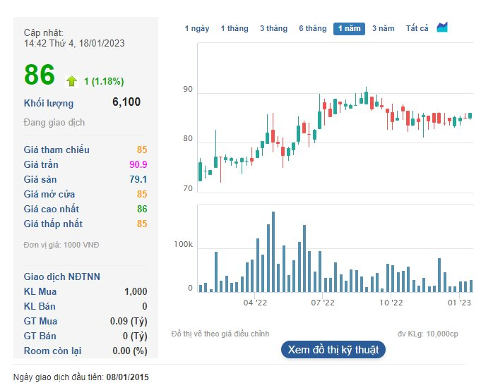The width and height of the screenshot is (481, 383).
Task: Open the chart type icon beside Tất cả
Action: click(x=442, y=28)
